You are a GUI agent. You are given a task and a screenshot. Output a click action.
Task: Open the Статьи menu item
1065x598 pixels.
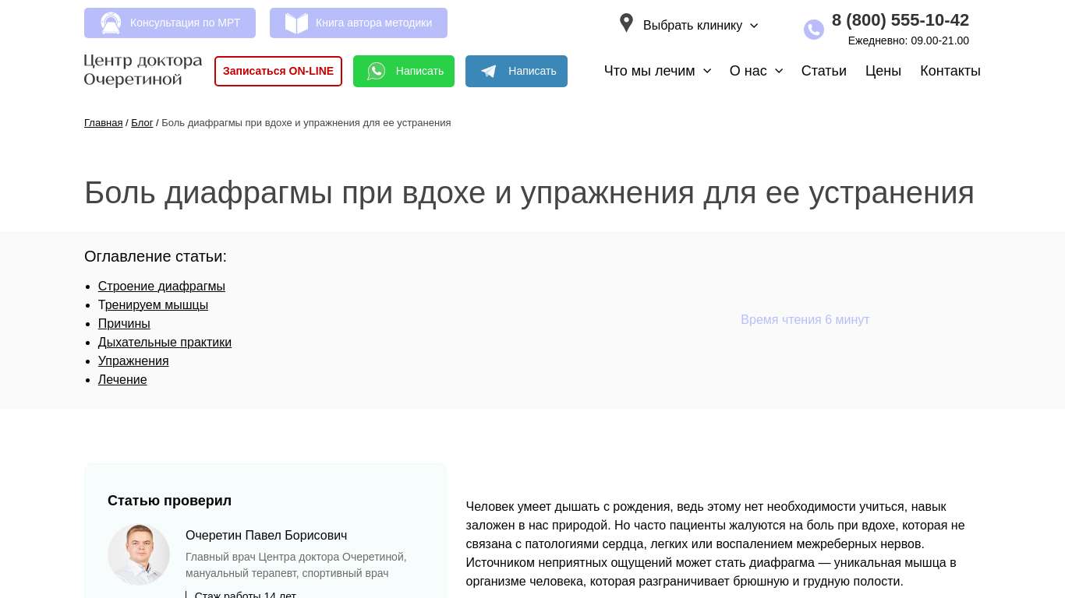click(823, 71)
